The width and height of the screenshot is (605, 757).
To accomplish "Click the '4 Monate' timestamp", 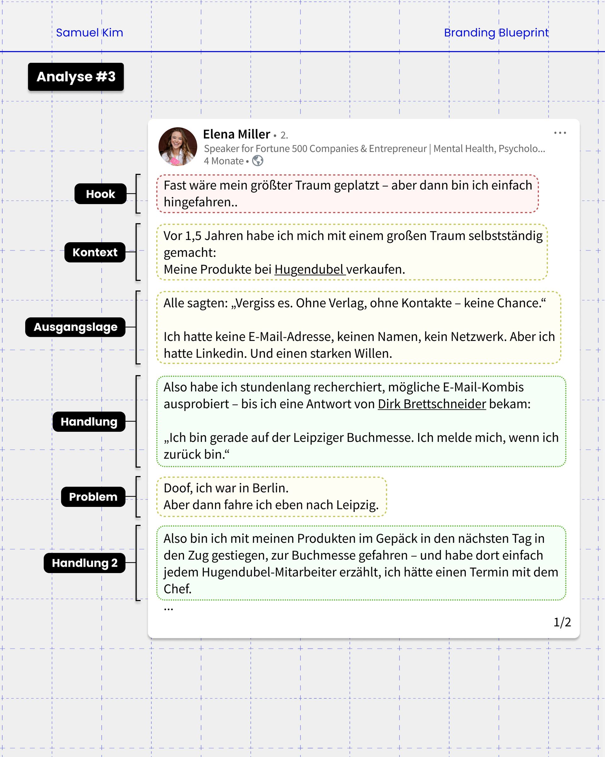I will (x=224, y=161).
